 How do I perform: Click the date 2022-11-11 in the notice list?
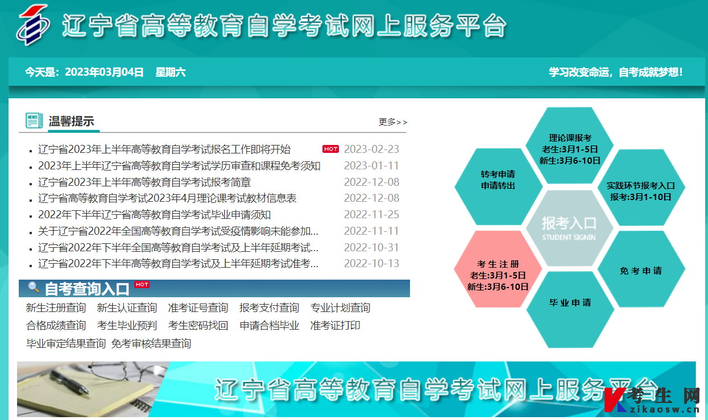(x=371, y=231)
